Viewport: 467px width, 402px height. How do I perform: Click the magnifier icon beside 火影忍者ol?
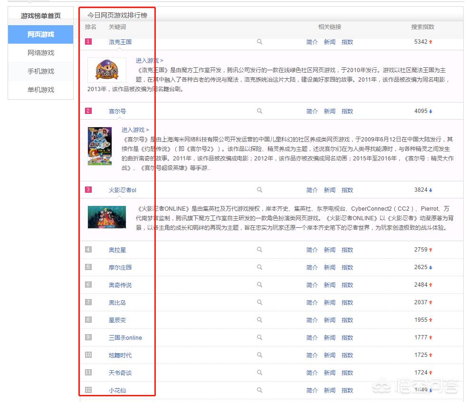click(x=259, y=190)
